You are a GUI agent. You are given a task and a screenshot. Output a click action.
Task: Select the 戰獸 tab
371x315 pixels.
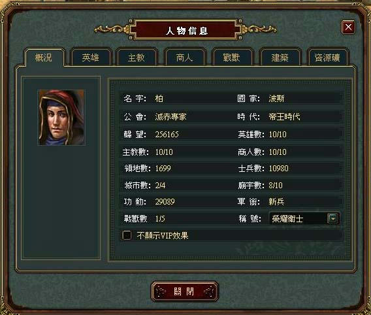tap(232, 58)
